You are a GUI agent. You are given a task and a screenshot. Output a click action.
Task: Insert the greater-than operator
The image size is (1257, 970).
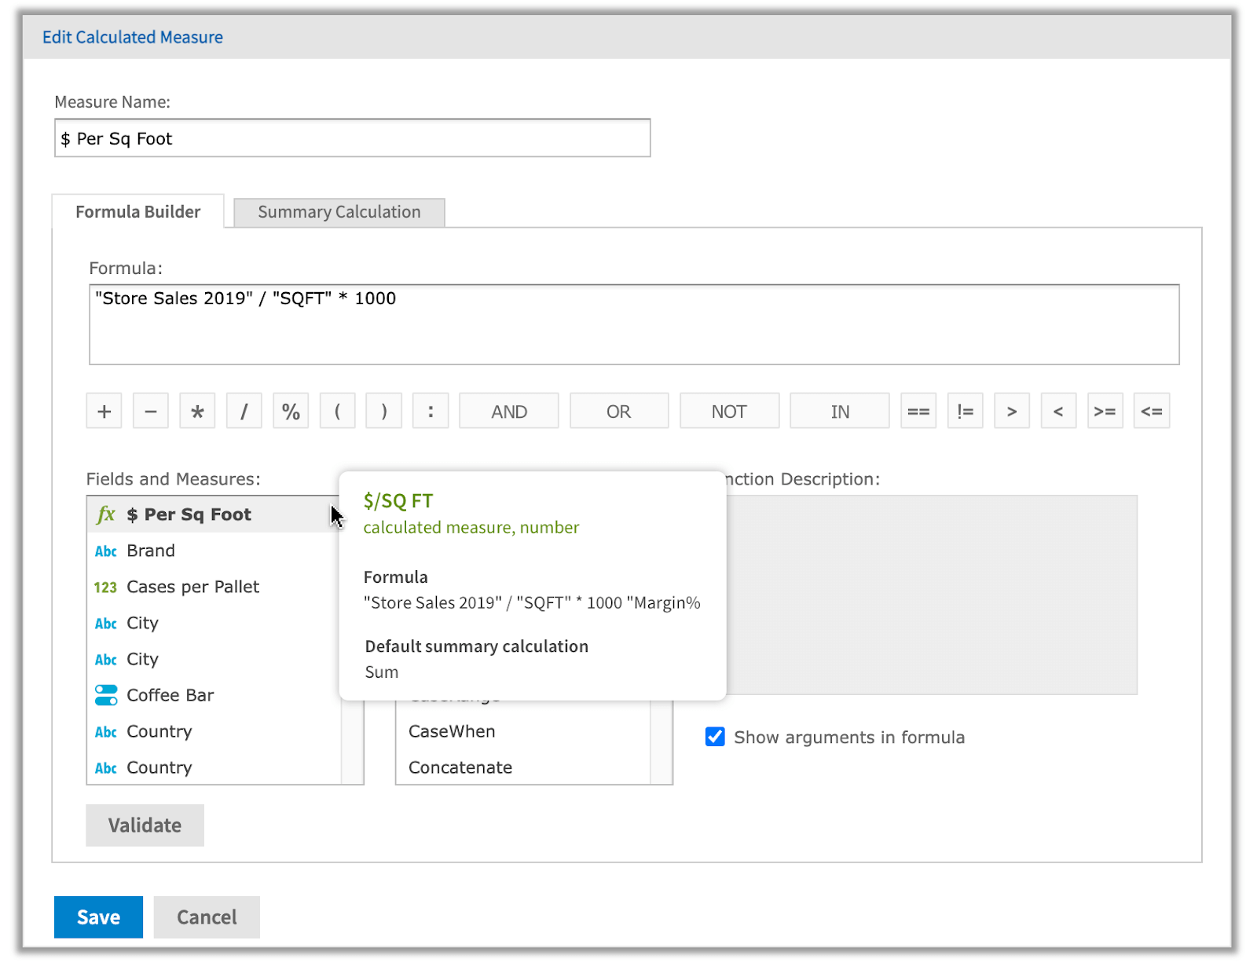coord(1012,411)
